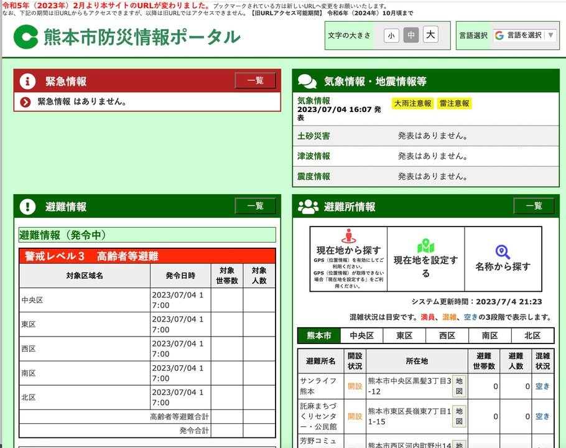Image resolution: width=566 pixels, height=448 pixels.
Task: Click the 大雨注意報 warning label
Action: (412, 103)
